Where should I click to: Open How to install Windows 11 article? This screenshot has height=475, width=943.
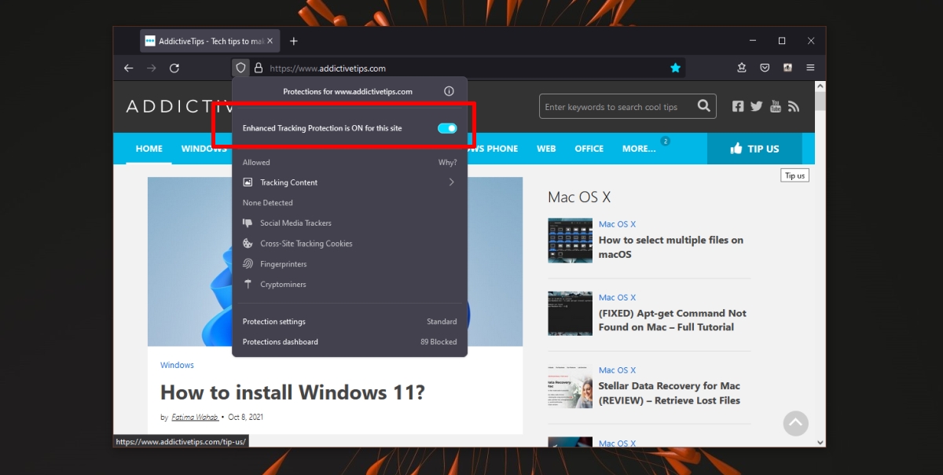[x=292, y=392]
